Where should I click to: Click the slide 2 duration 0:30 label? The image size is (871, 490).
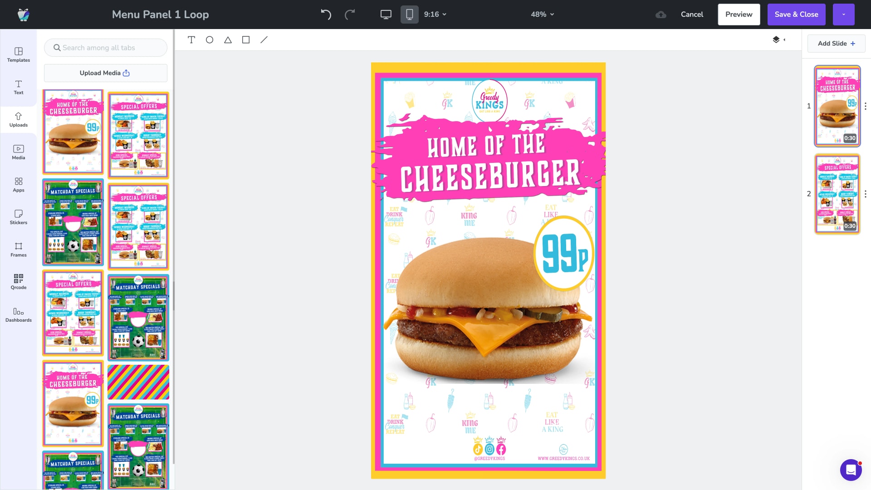850,226
